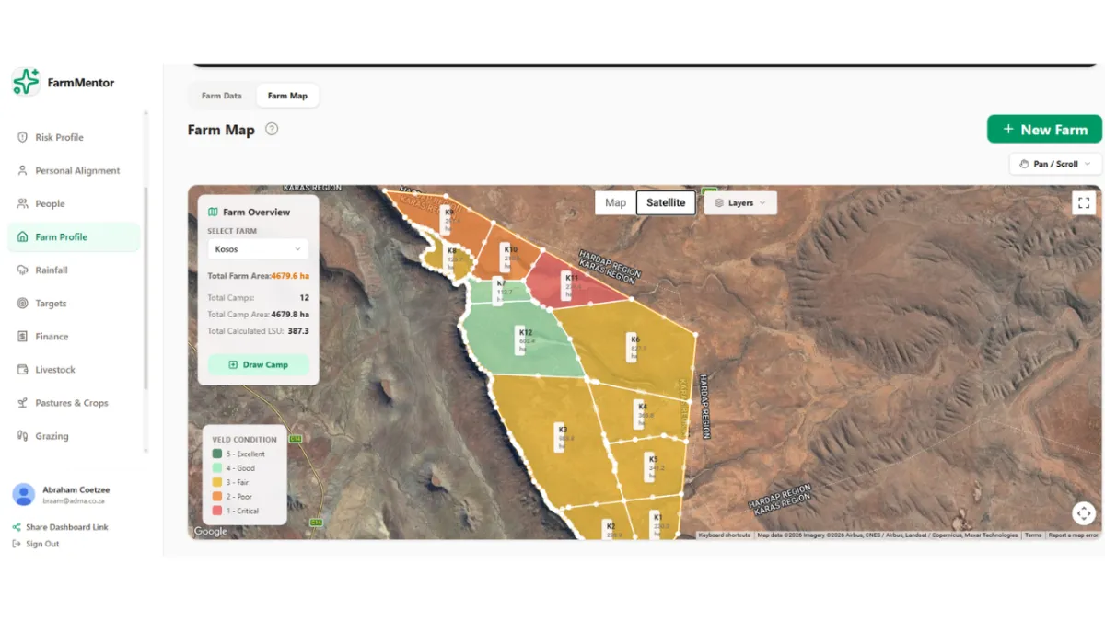The height and width of the screenshot is (621, 1105).
Task: Open the Rainfall section
Action: point(74,270)
